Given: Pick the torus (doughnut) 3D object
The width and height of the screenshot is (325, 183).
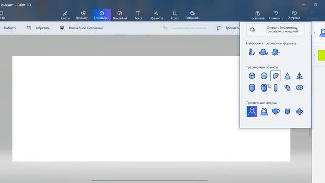Looking at the screenshot, I should pyautogui.click(x=299, y=88).
